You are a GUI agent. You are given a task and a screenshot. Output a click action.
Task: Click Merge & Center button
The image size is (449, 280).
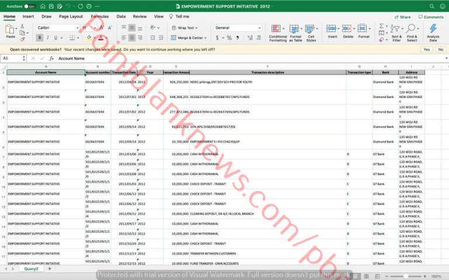point(187,38)
